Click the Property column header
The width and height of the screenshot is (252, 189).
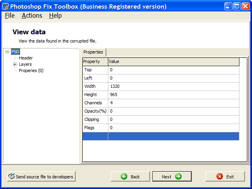point(95,61)
